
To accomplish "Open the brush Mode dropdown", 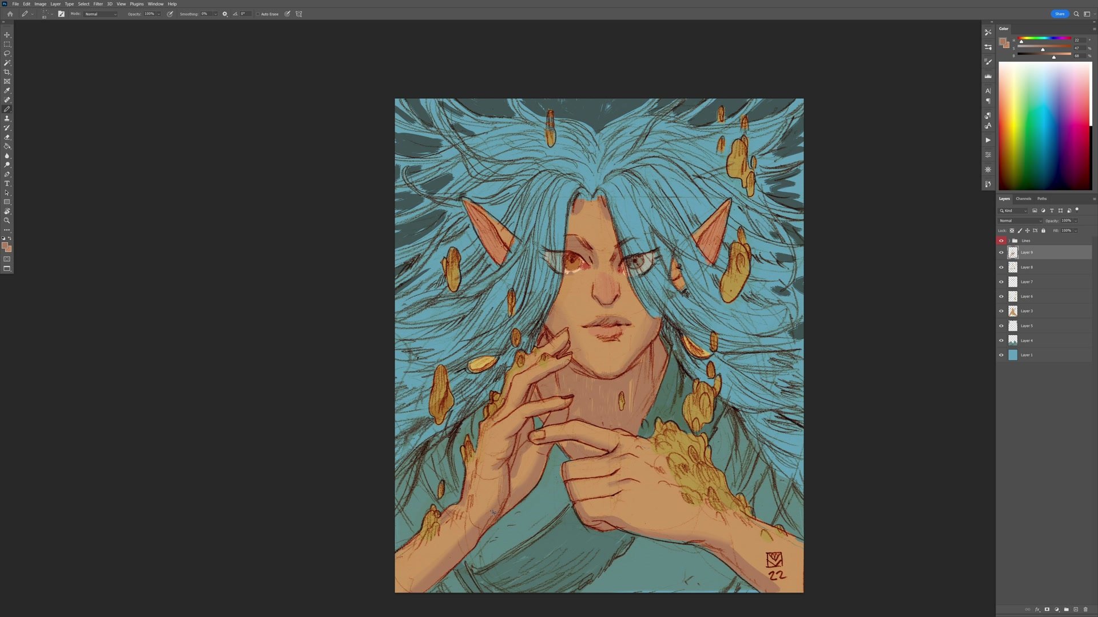I will coord(101,14).
